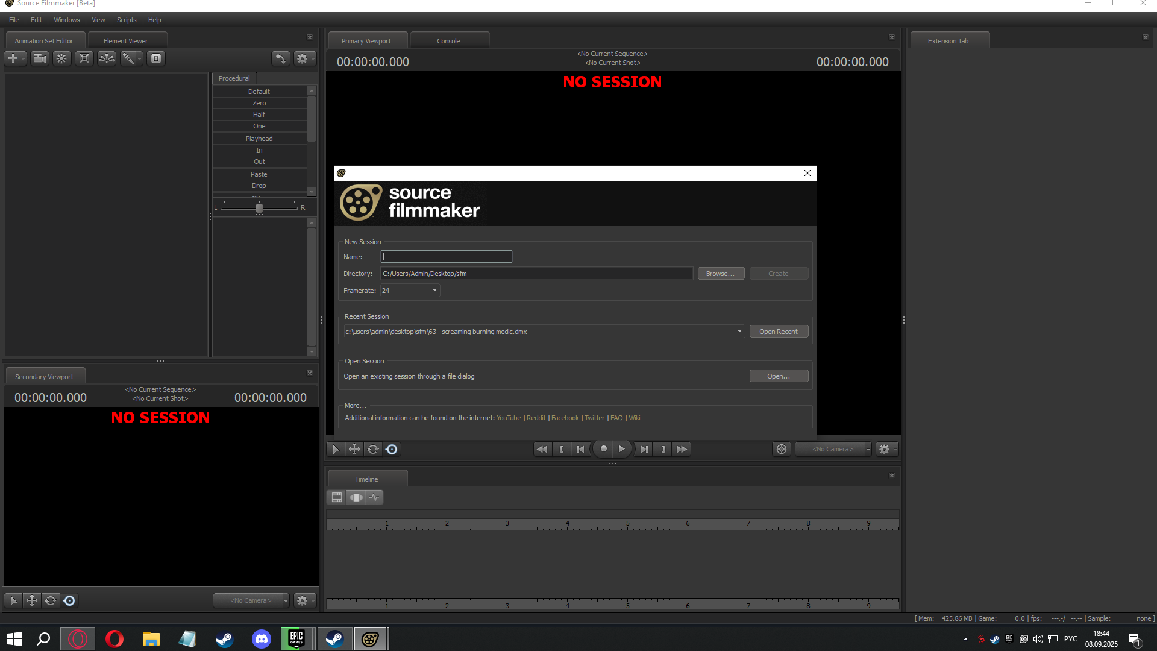The width and height of the screenshot is (1157, 651).
Task: Toggle the rotate tool under secondary viewport
Action: pyautogui.click(x=51, y=600)
